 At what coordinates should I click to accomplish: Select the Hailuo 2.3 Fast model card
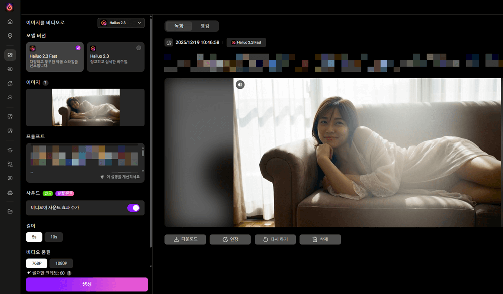[55, 57]
